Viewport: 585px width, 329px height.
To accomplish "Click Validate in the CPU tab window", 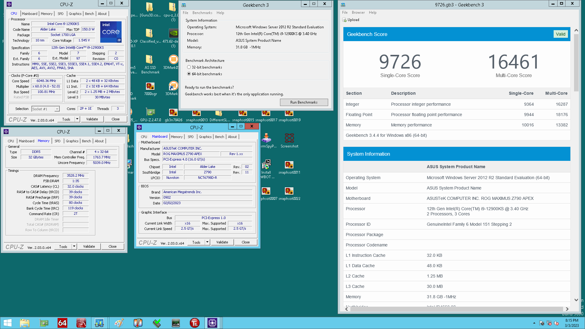I will click(92, 119).
